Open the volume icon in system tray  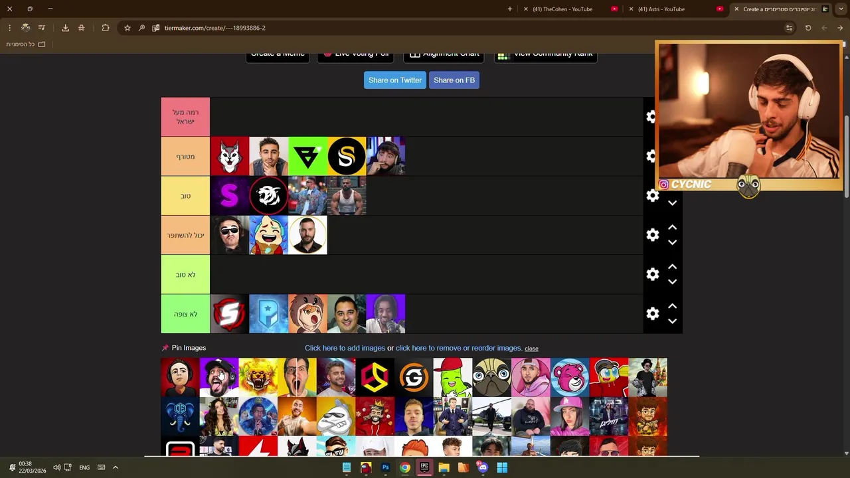click(x=56, y=467)
